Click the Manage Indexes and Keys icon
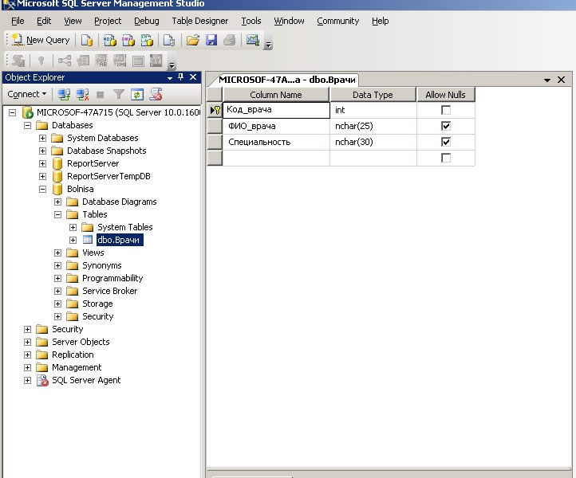 click(x=83, y=61)
